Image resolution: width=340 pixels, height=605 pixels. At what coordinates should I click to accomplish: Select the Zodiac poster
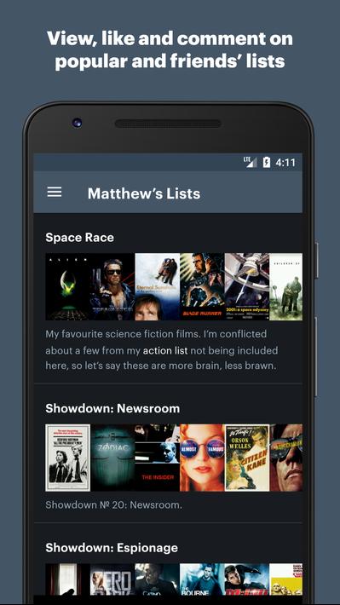click(112, 458)
